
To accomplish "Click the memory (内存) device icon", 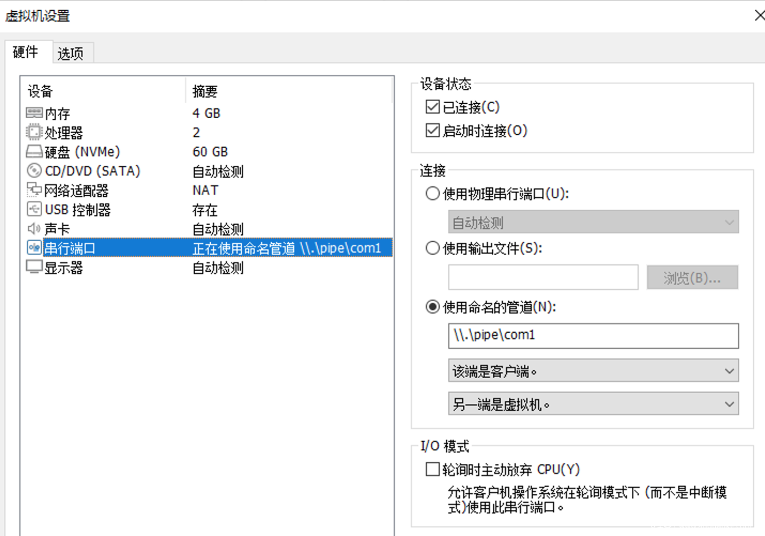I will click(x=34, y=113).
